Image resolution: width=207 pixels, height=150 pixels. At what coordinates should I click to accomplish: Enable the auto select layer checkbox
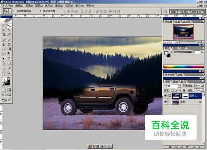pos(14,11)
